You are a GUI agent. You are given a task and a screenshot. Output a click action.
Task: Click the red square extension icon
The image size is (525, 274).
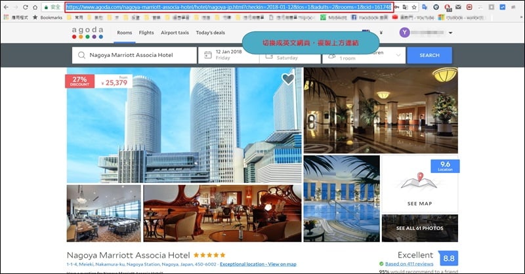[x=469, y=7]
